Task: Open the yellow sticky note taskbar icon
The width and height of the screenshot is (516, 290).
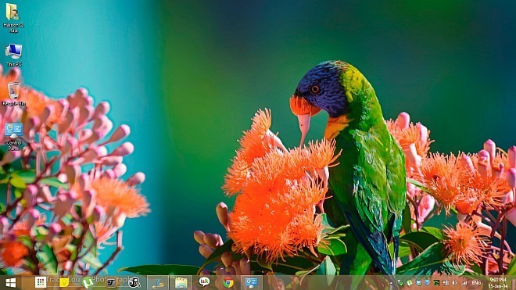Action: (64, 282)
